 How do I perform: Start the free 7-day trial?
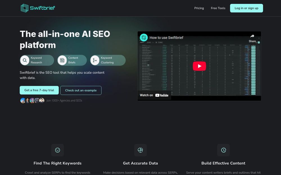click(x=39, y=90)
